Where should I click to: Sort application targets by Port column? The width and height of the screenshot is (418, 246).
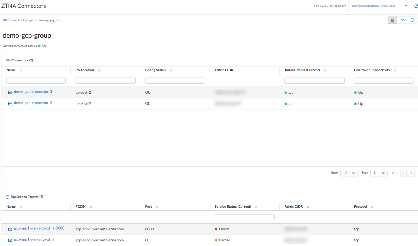[157, 207]
